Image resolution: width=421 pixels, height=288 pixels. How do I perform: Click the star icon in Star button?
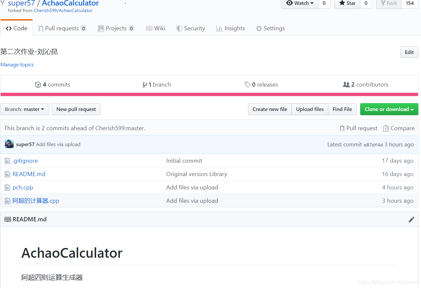point(342,3)
